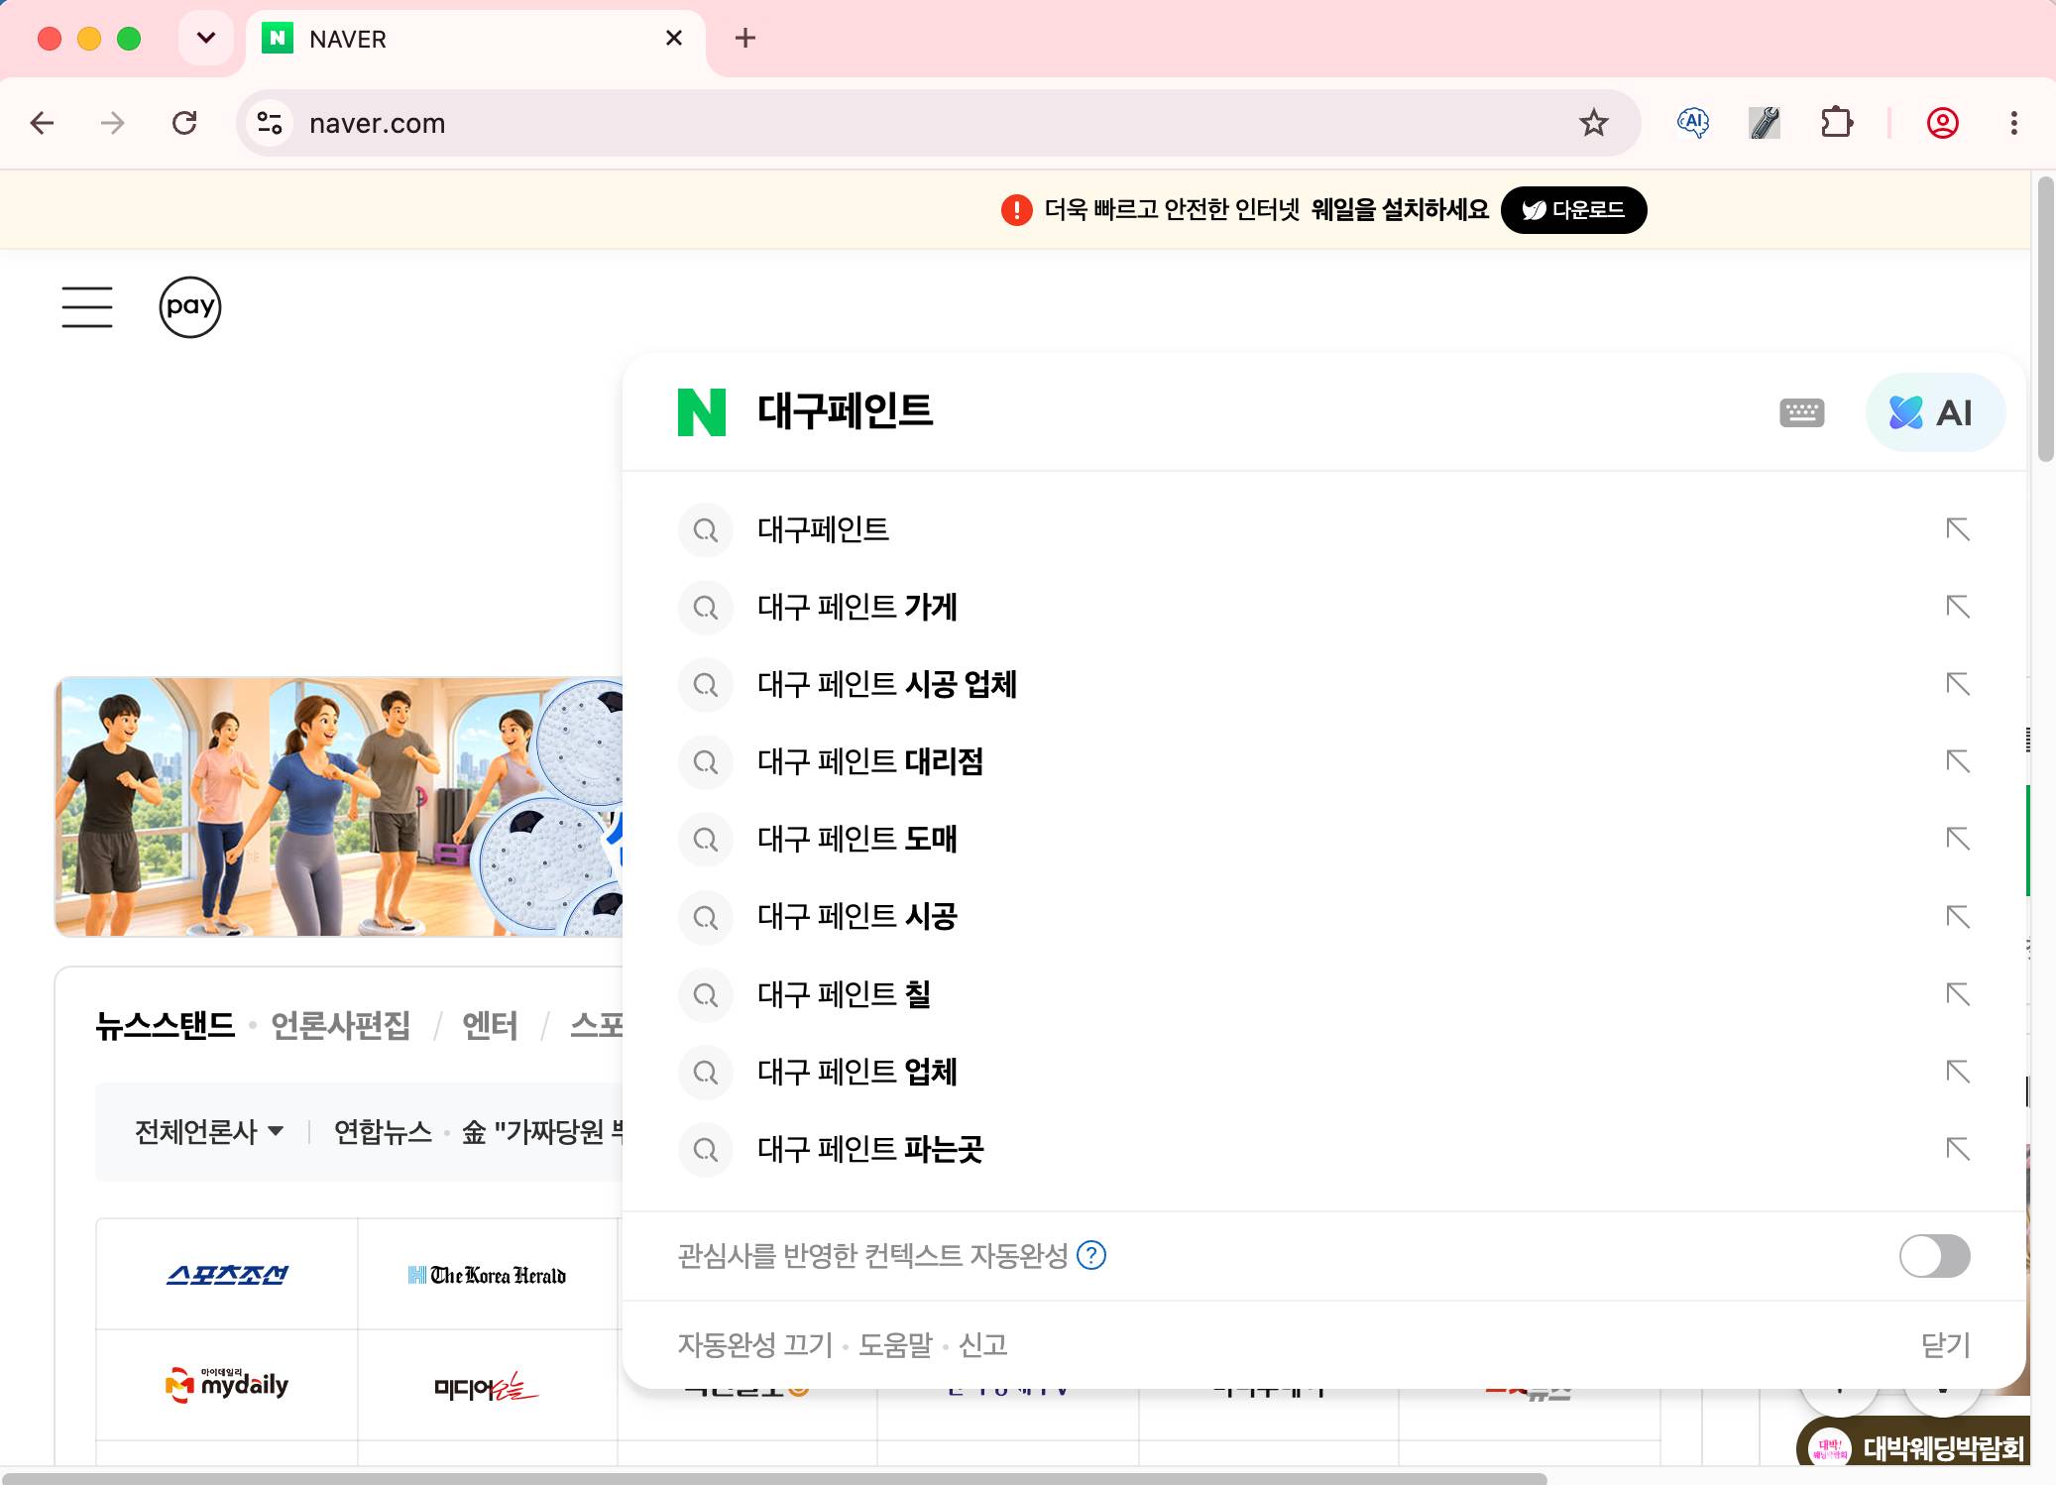Screen dimensions: 2056x1485
Task: Open the AI extension icon in toolbar
Action: tap(1693, 123)
